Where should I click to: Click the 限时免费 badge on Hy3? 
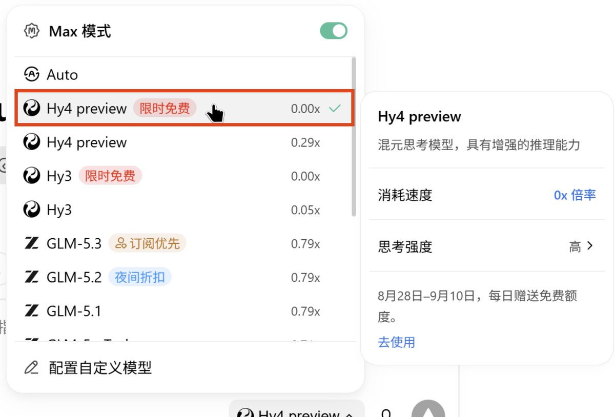(110, 176)
